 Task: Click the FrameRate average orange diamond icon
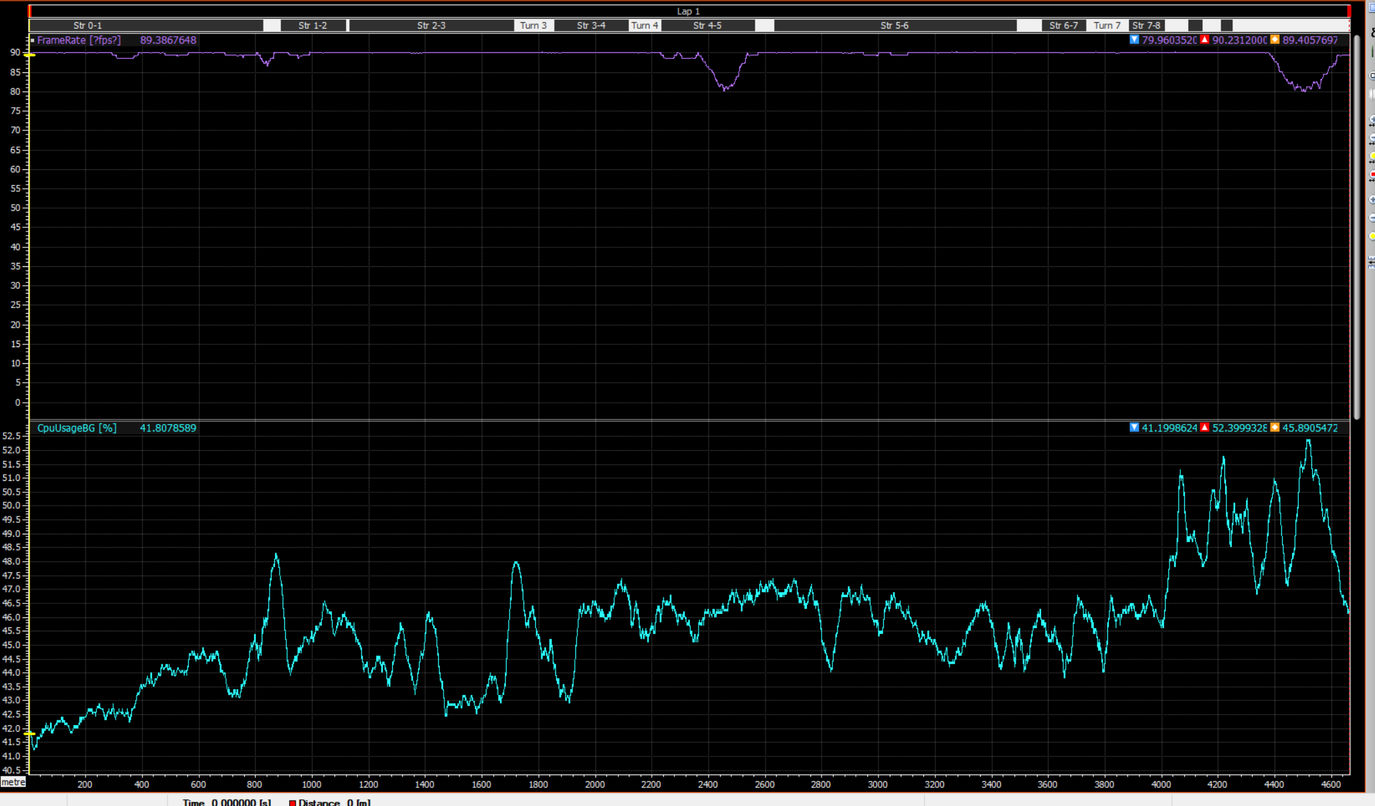[1275, 40]
